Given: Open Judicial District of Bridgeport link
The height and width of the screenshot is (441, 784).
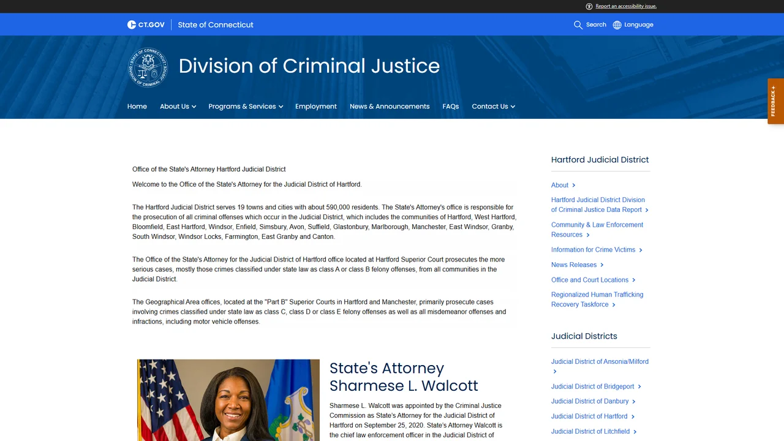Looking at the screenshot, I should [596, 386].
